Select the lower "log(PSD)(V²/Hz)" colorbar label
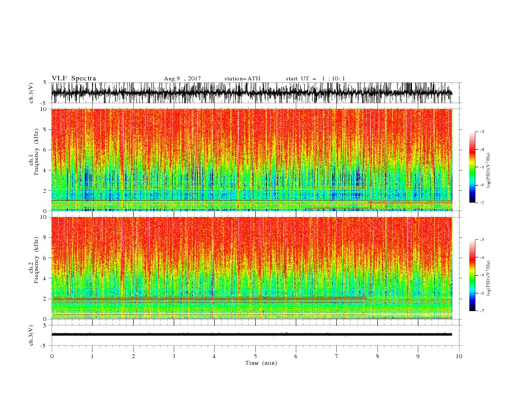Viewport: 517px width, 400px height. coord(488,278)
